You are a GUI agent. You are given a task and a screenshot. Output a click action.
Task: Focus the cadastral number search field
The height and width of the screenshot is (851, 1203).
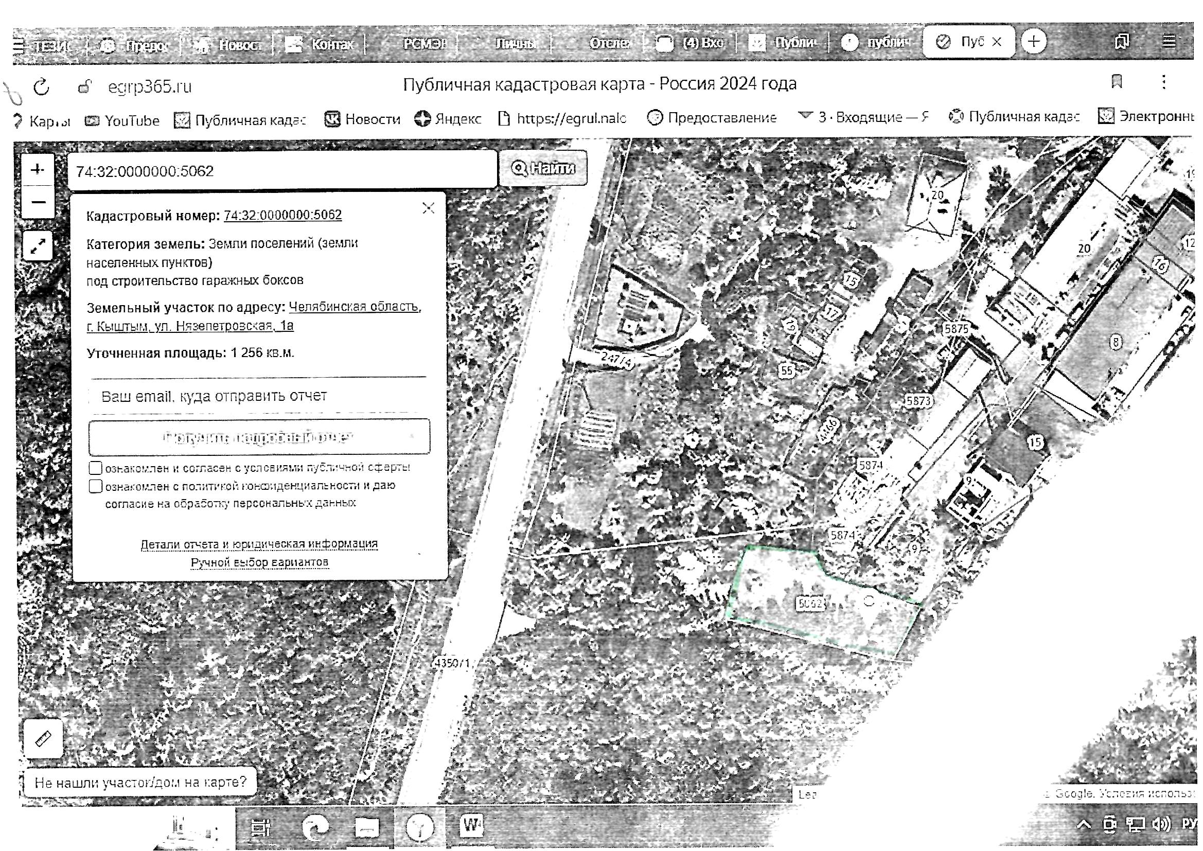click(282, 171)
